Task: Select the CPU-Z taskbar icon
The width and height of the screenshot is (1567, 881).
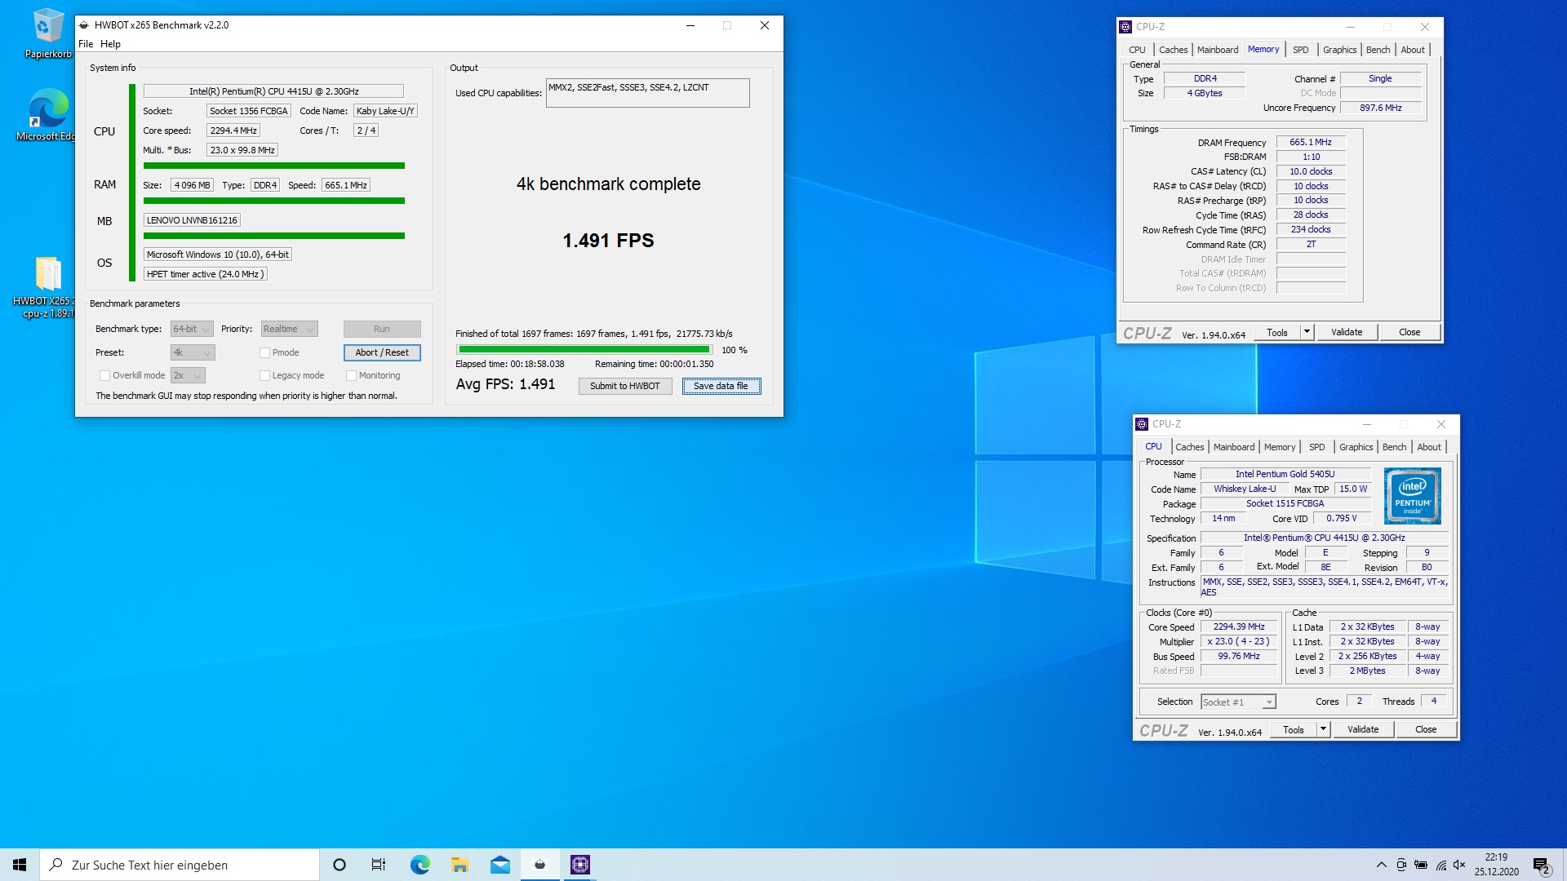Action: click(x=579, y=865)
